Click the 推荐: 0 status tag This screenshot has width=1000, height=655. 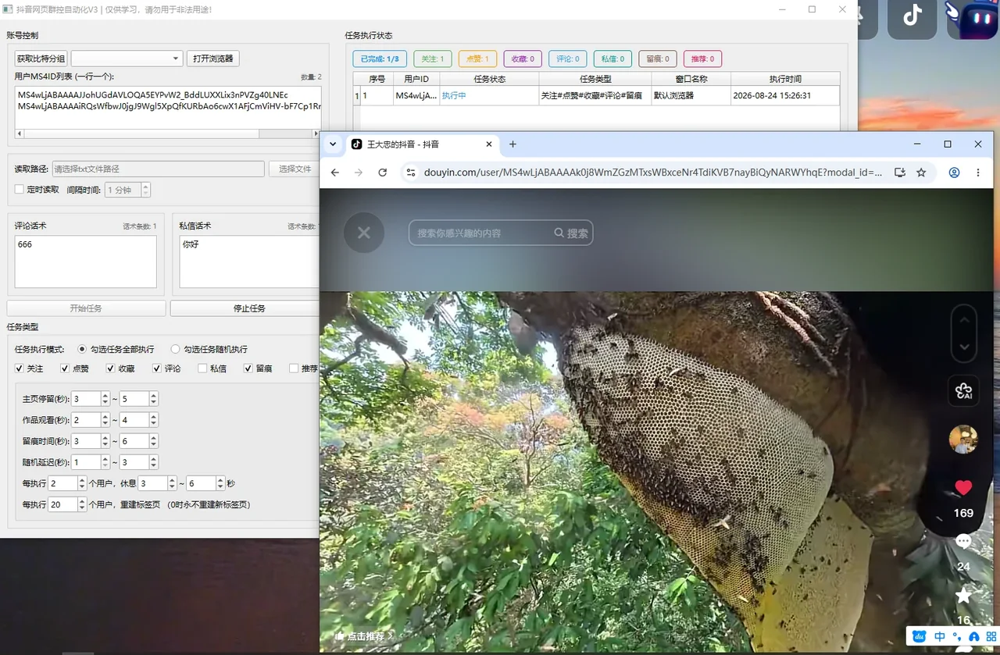pyautogui.click(x=703, y=59)
